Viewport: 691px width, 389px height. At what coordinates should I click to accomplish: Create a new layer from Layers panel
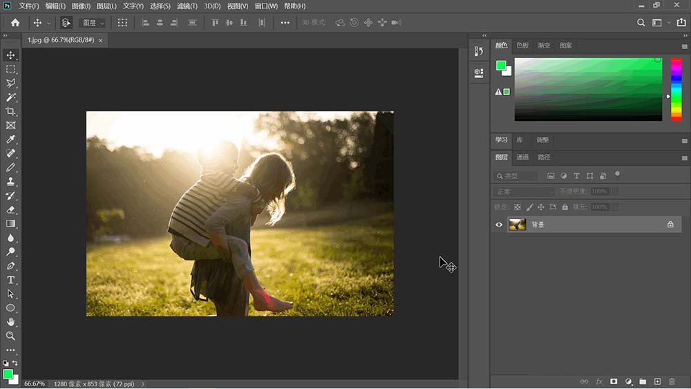[x=657, y=381]
